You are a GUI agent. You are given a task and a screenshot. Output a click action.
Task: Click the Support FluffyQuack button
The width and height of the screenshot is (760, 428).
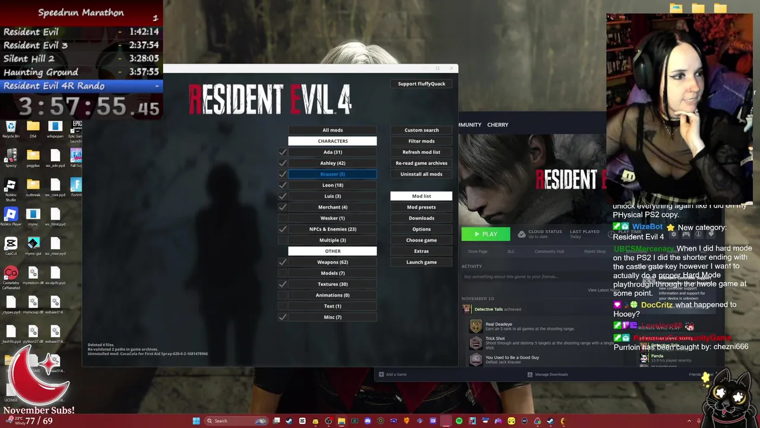[422, 84]
